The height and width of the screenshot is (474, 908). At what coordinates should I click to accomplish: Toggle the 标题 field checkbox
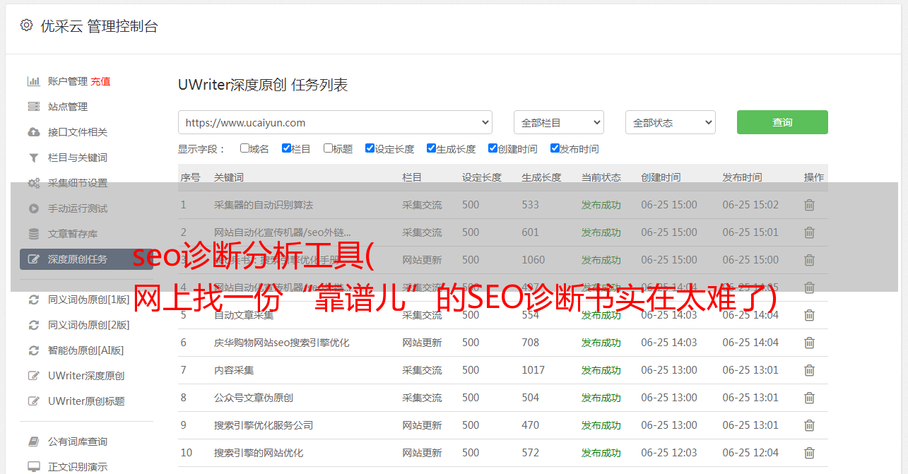tap(328, 148)
